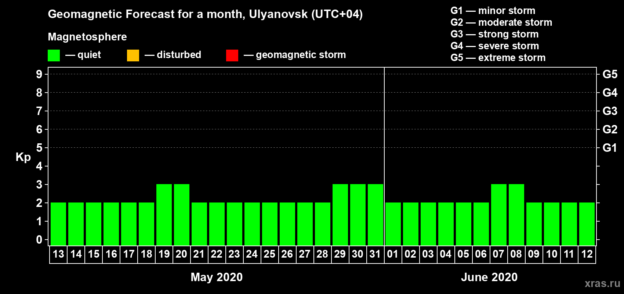Click date label 19 on the axis
The width and height of the screenshot is (624, 294).
164,254
